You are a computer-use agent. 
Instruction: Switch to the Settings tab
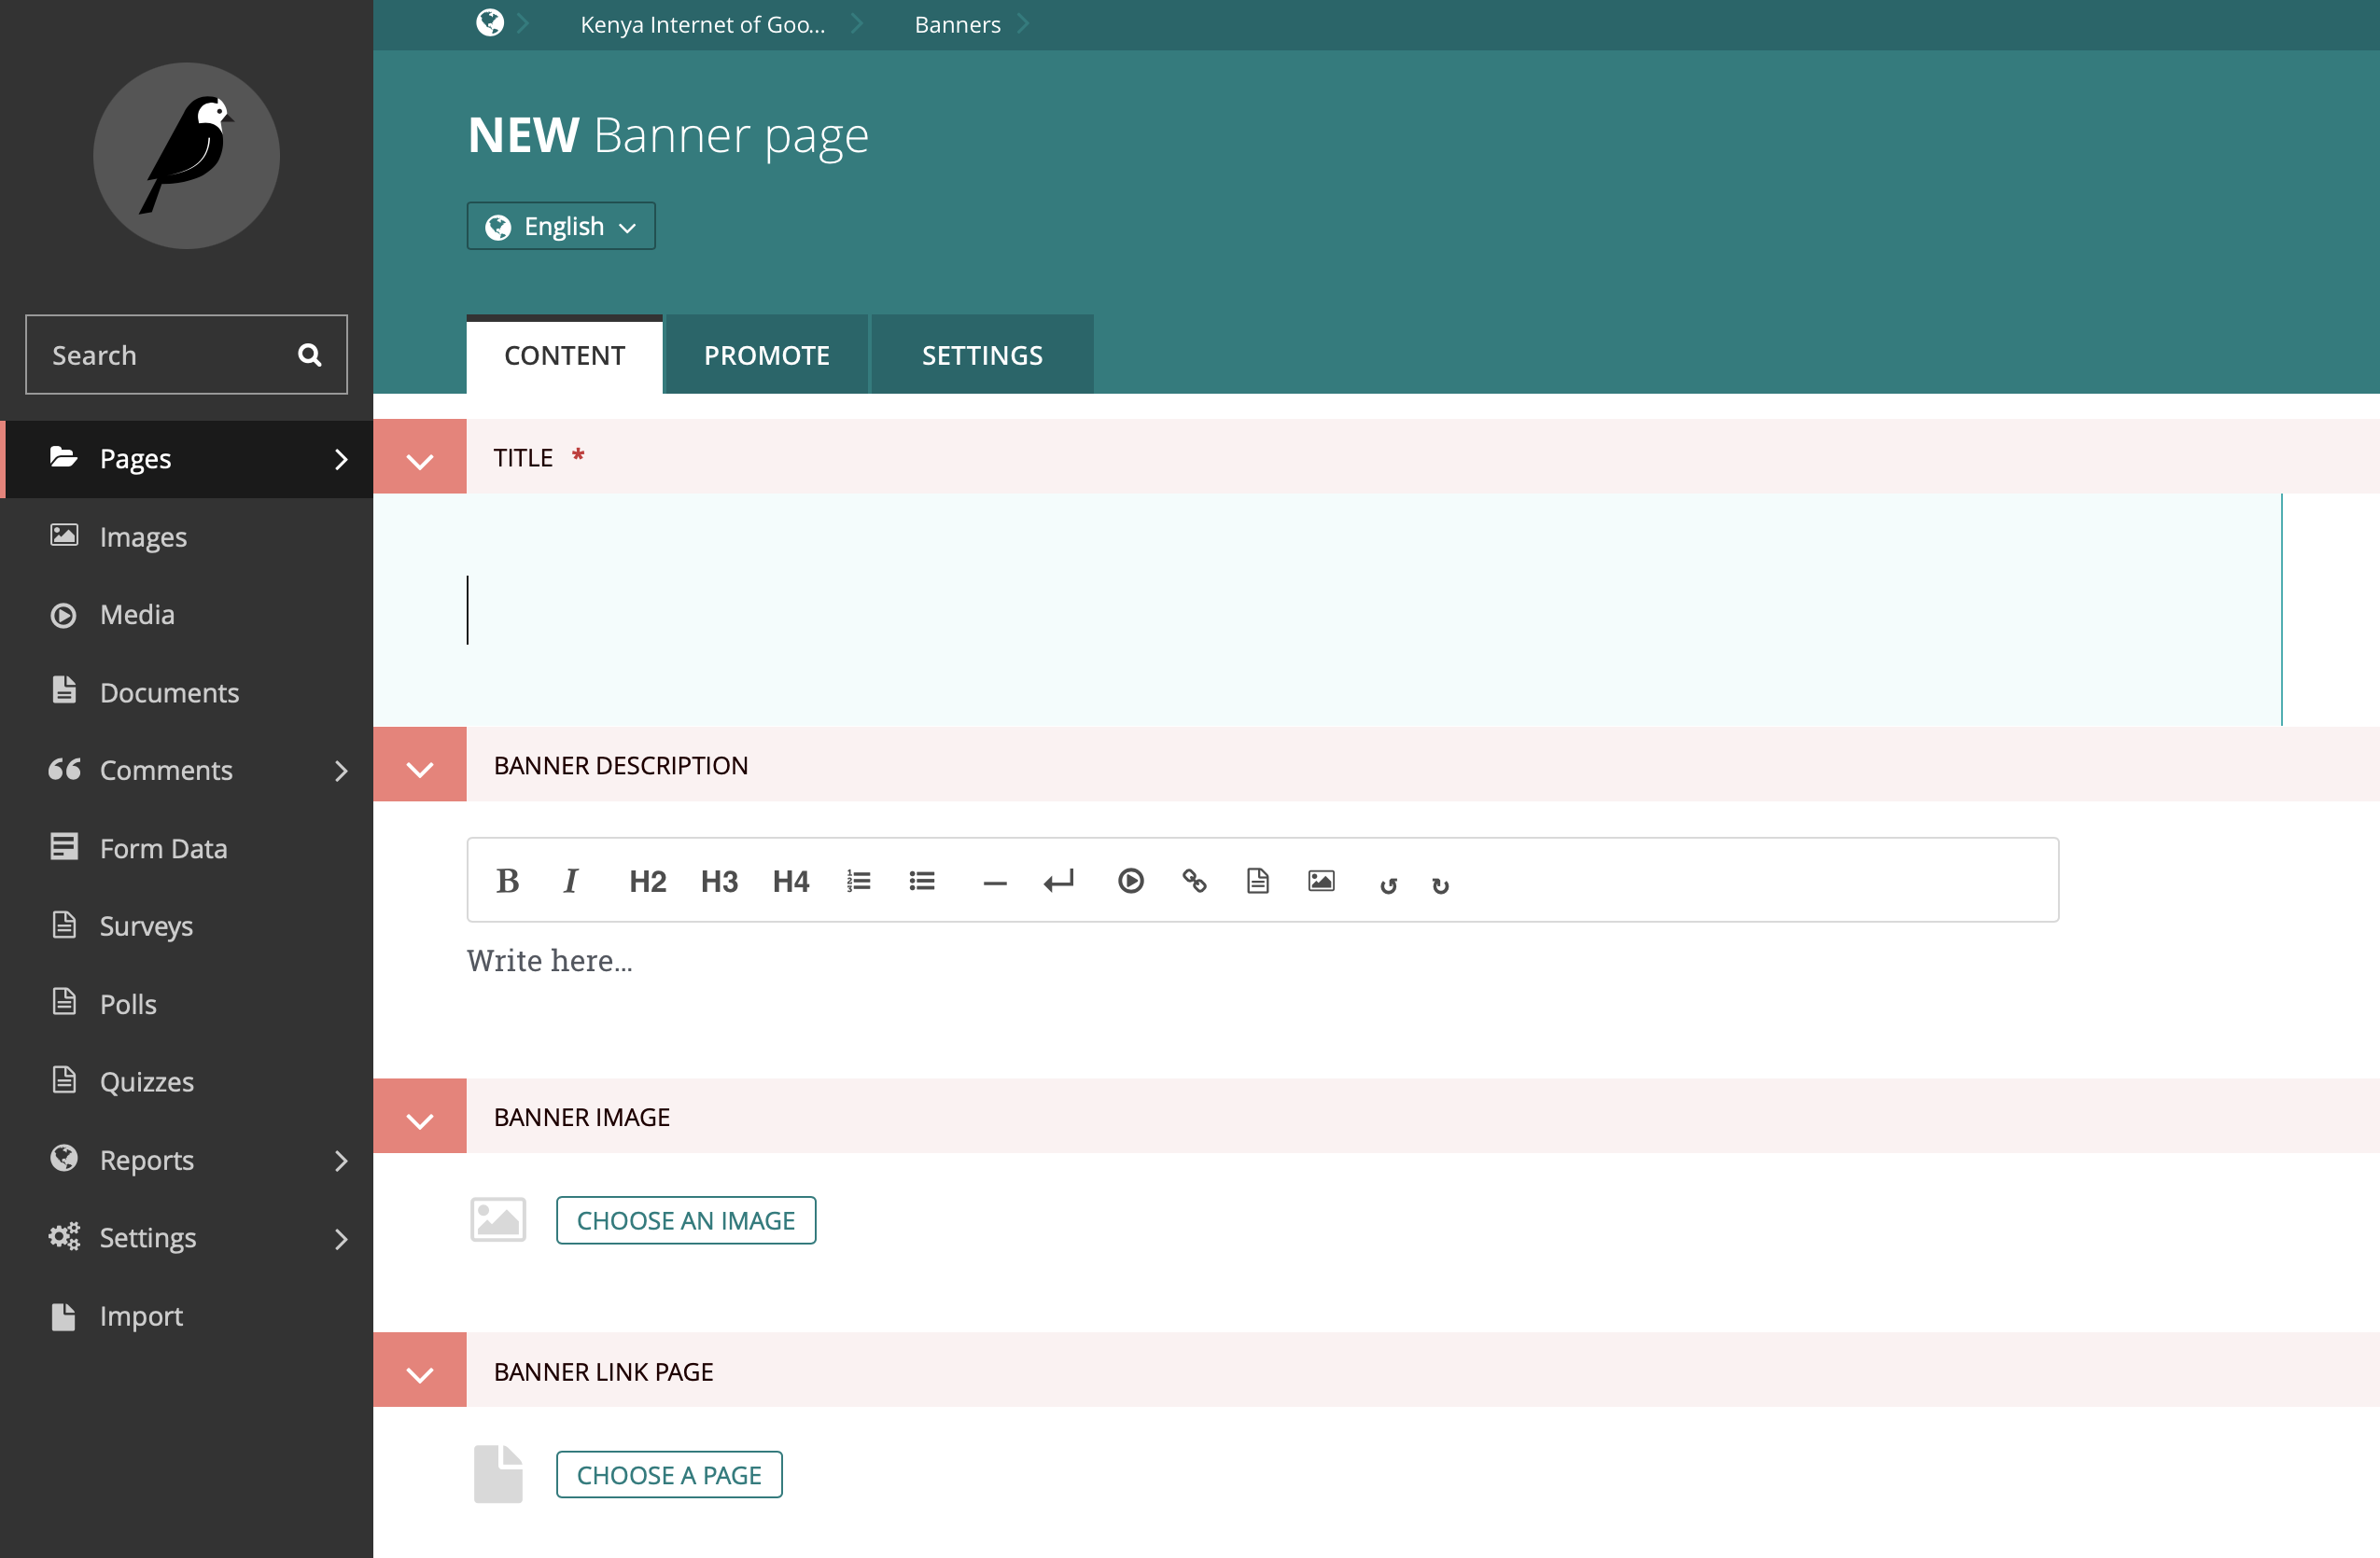[982, 355]
